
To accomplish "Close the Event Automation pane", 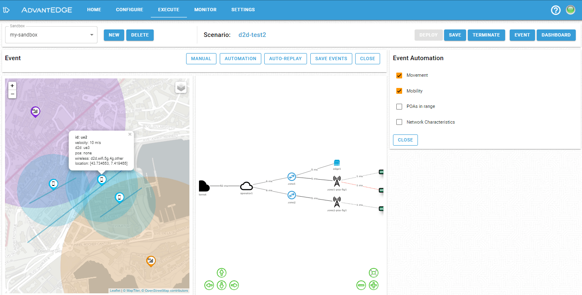I will tap(405, 140).
